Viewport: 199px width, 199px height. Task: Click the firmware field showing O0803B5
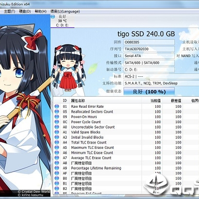click(149, 42)
